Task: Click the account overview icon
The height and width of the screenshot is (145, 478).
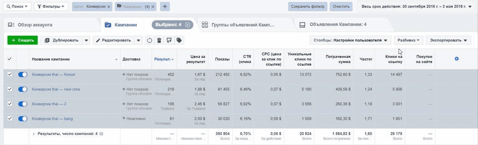Action: 11,25
